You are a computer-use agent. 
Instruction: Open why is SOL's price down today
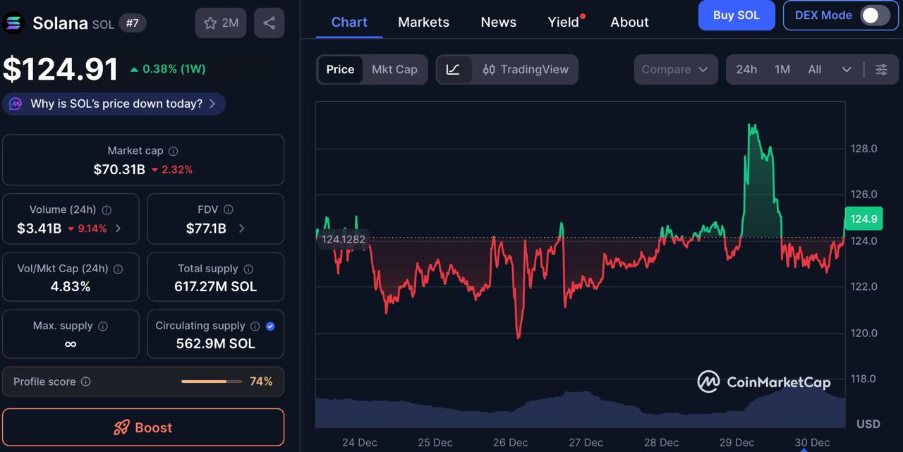click(x=113, y=104)
